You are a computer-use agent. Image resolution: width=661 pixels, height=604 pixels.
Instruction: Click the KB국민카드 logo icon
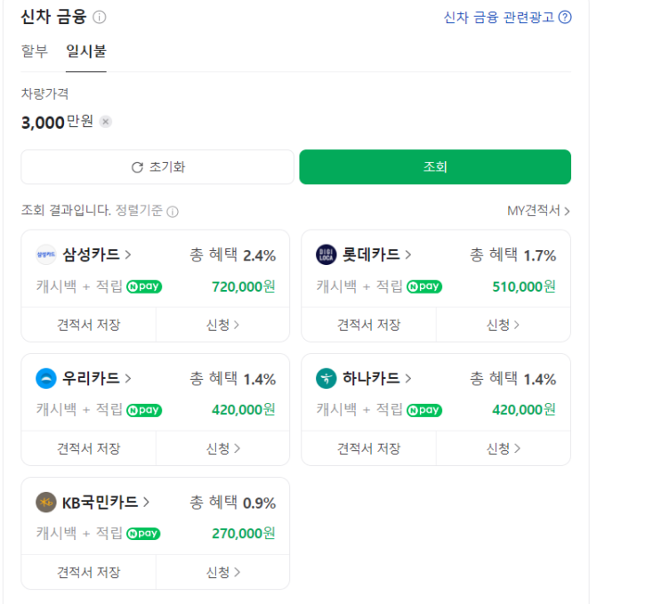click(46, 503)
